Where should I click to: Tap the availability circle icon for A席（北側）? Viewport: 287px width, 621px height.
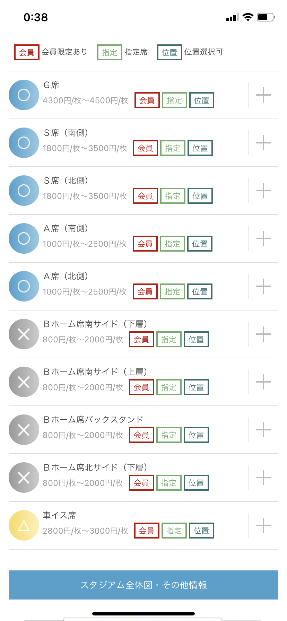pos(24,286)
